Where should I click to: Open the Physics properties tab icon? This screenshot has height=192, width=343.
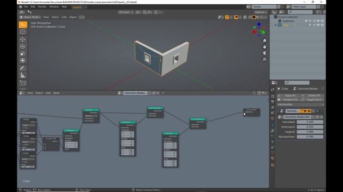[273, 142]
